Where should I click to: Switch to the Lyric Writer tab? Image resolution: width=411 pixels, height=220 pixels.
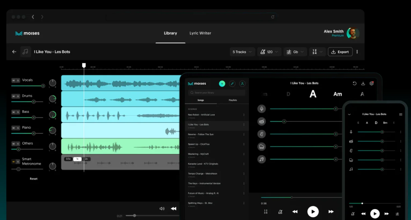[200, 33]
